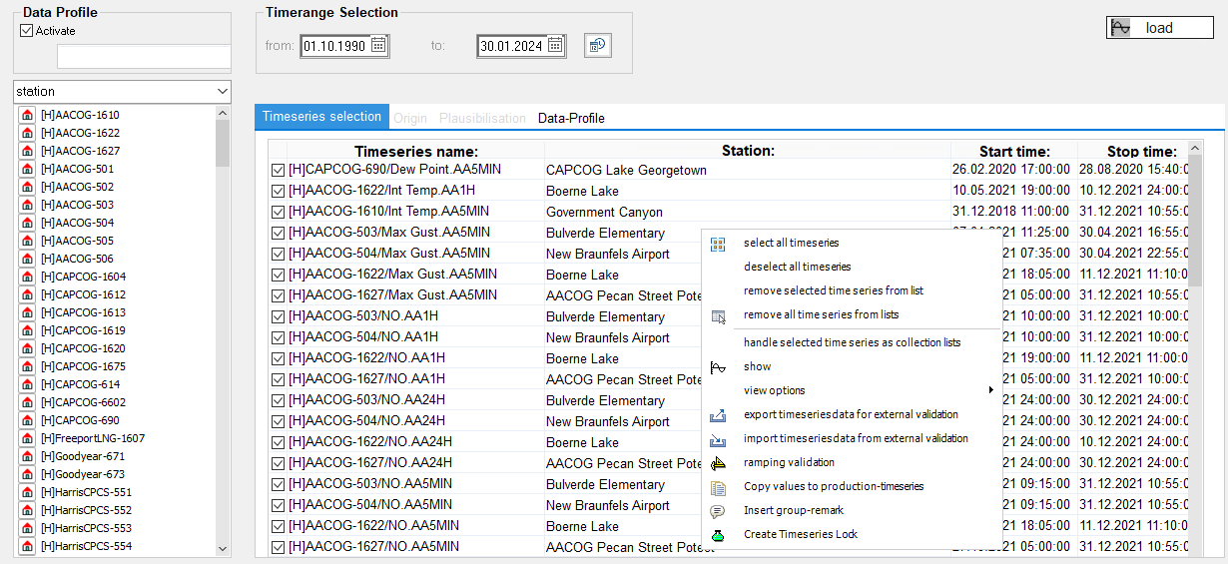
Task: Click station icon of [H]CAPCOG-1604
Action: point(28,277)
